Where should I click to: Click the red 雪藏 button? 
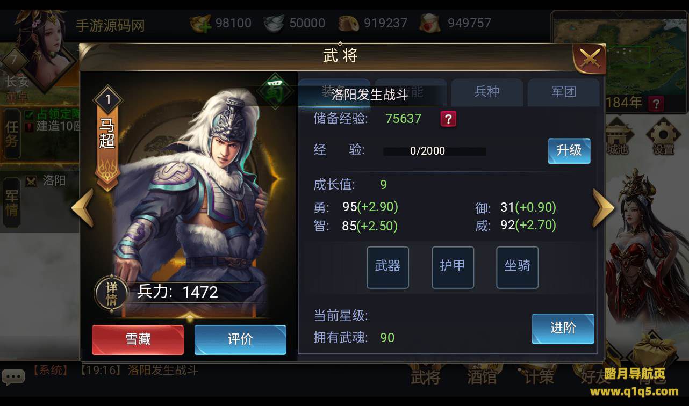(138, 339)
